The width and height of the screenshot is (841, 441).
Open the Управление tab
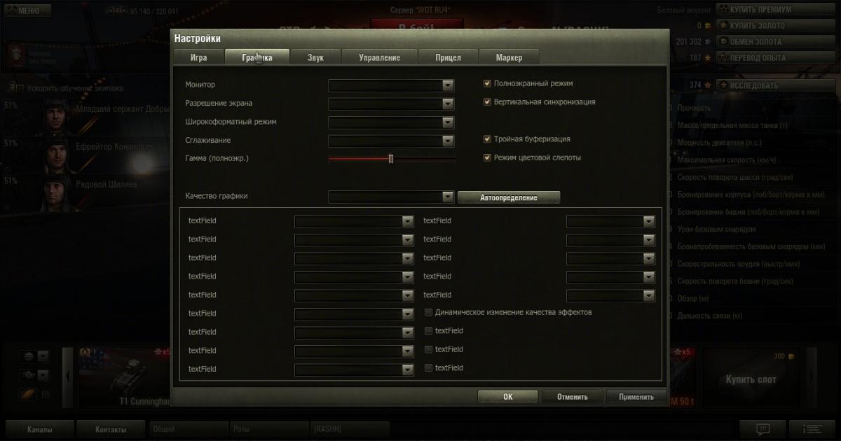379,57
